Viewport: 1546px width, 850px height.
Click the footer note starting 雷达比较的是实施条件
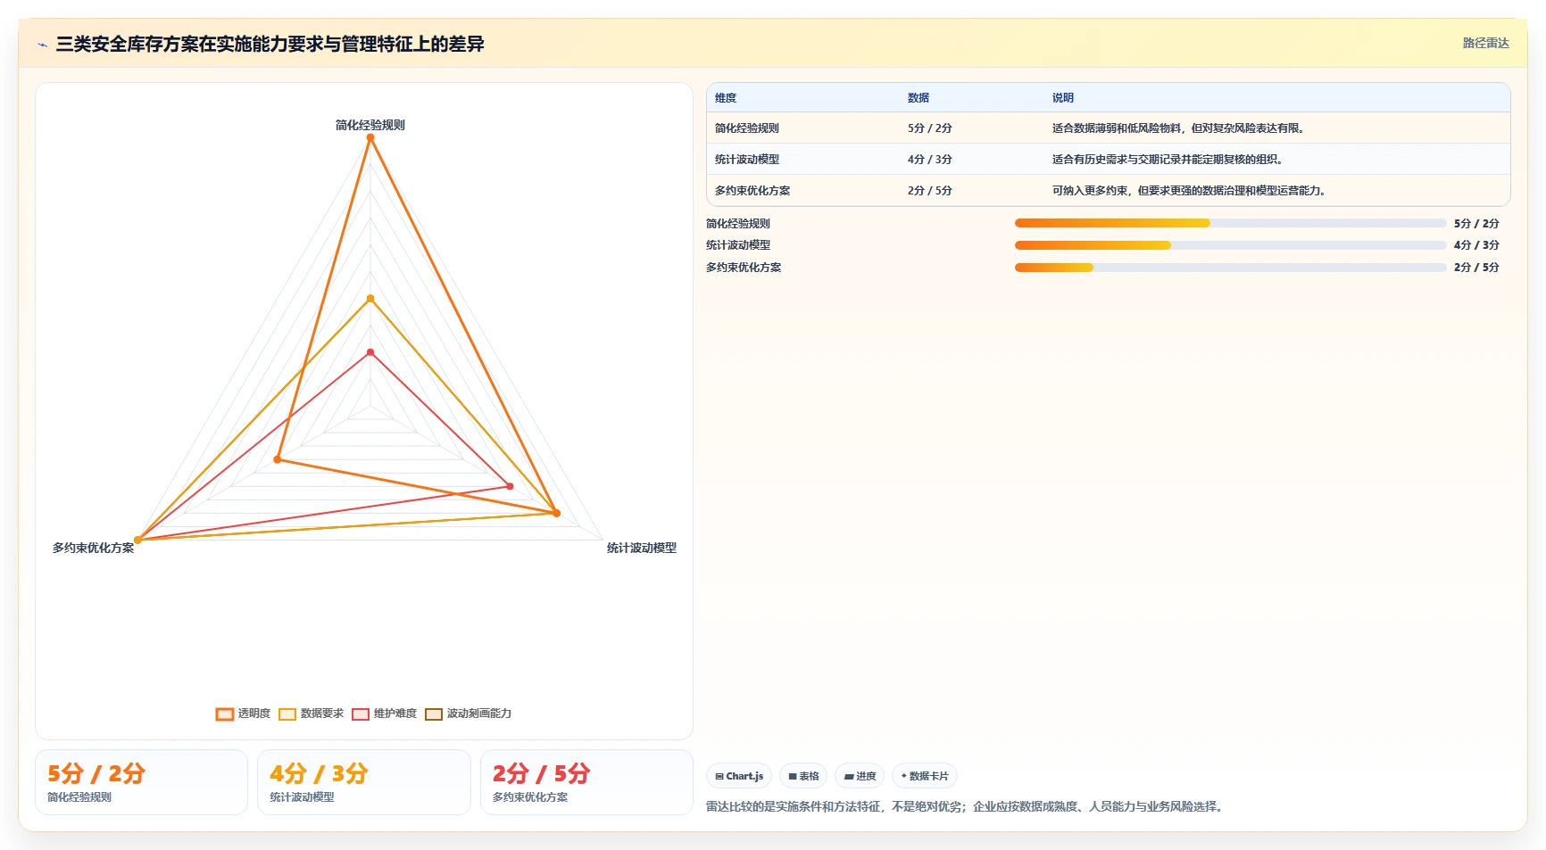pos(967,806)
